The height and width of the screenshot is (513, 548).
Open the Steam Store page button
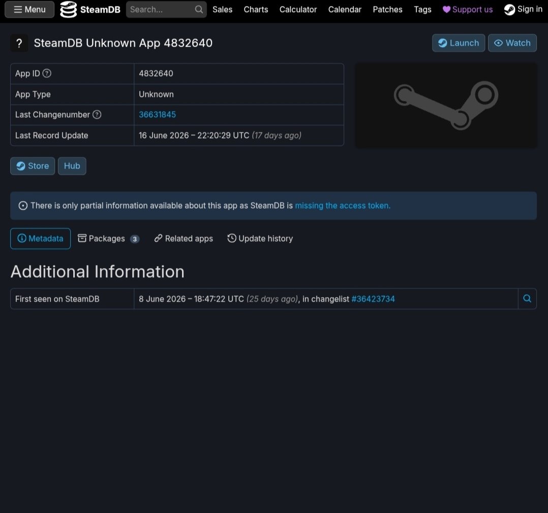33,166
